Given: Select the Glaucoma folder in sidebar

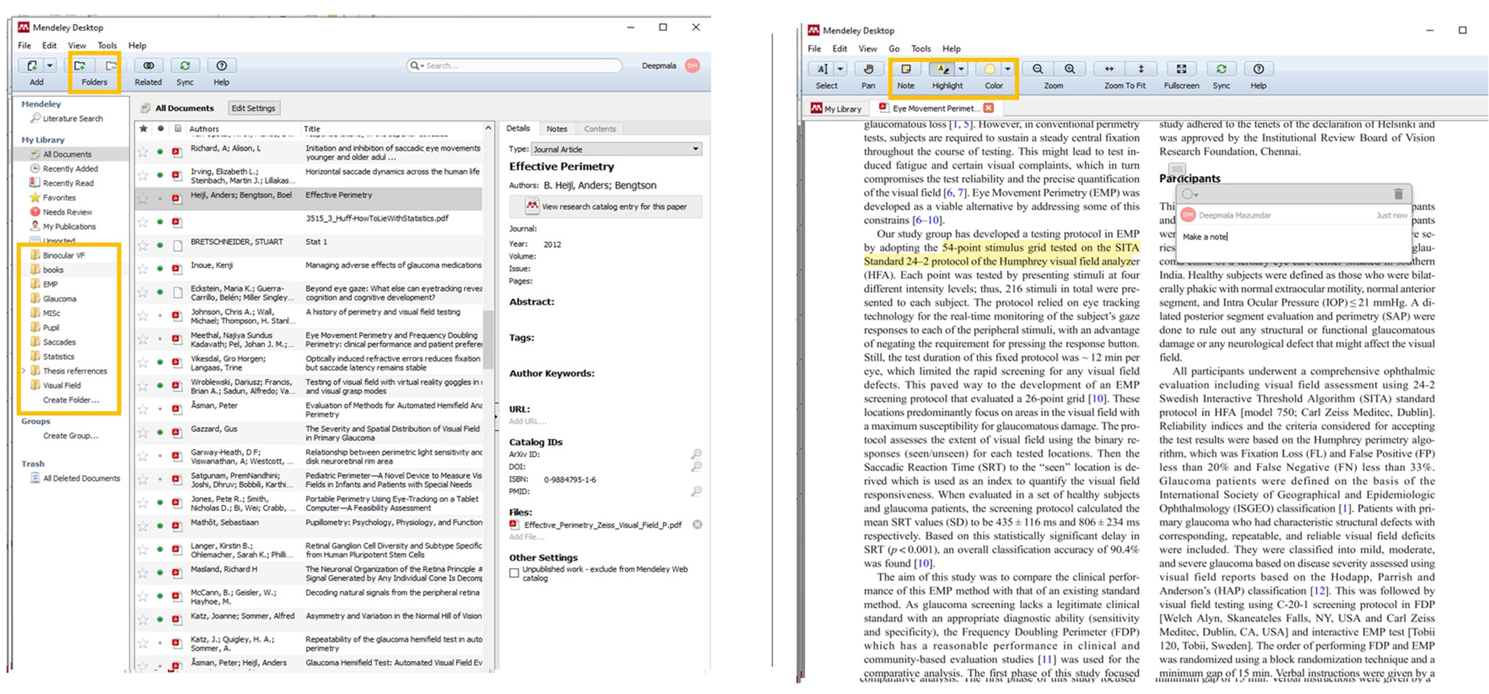Looking at the screenshot, I should click(x=59, y=299).
